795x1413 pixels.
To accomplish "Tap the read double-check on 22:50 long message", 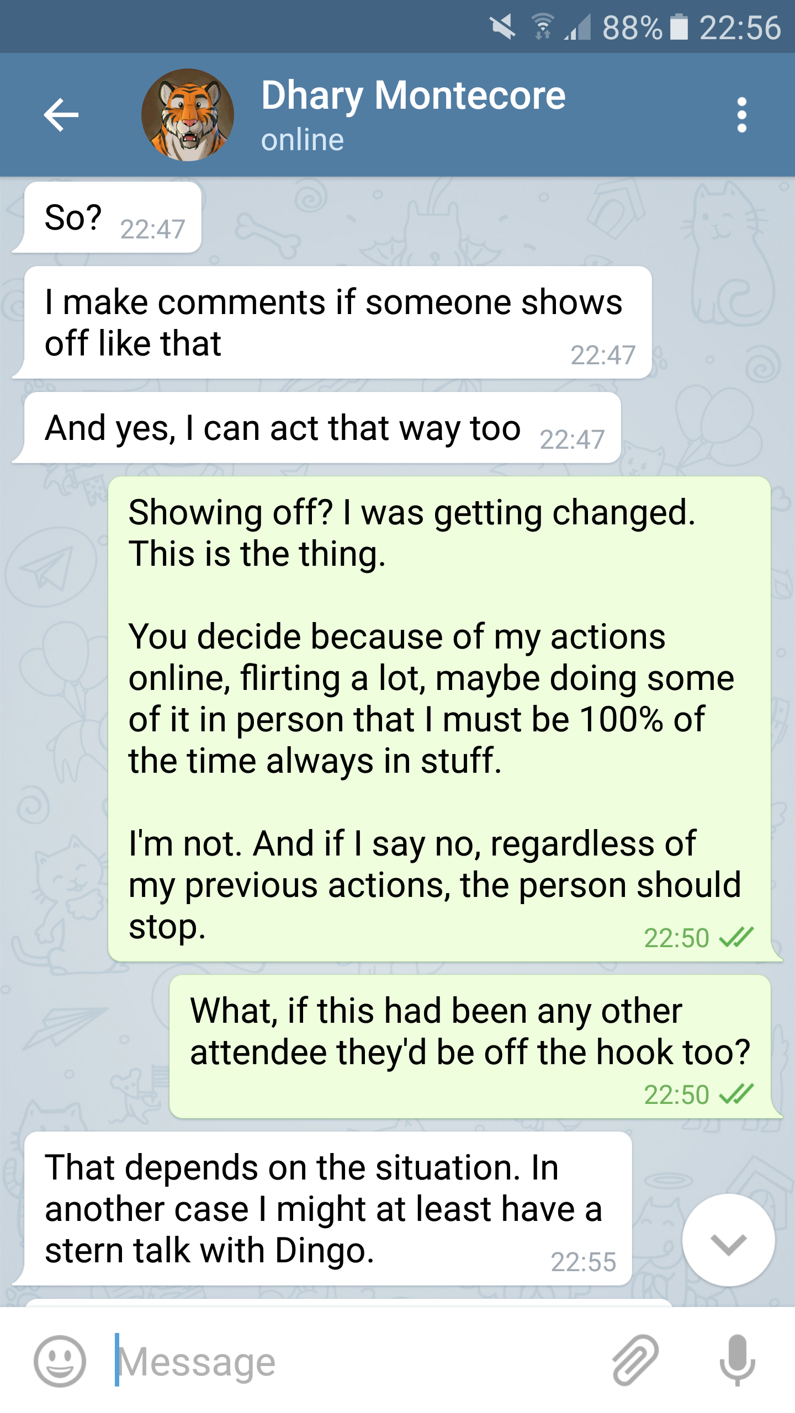I will tap(736, 937).
